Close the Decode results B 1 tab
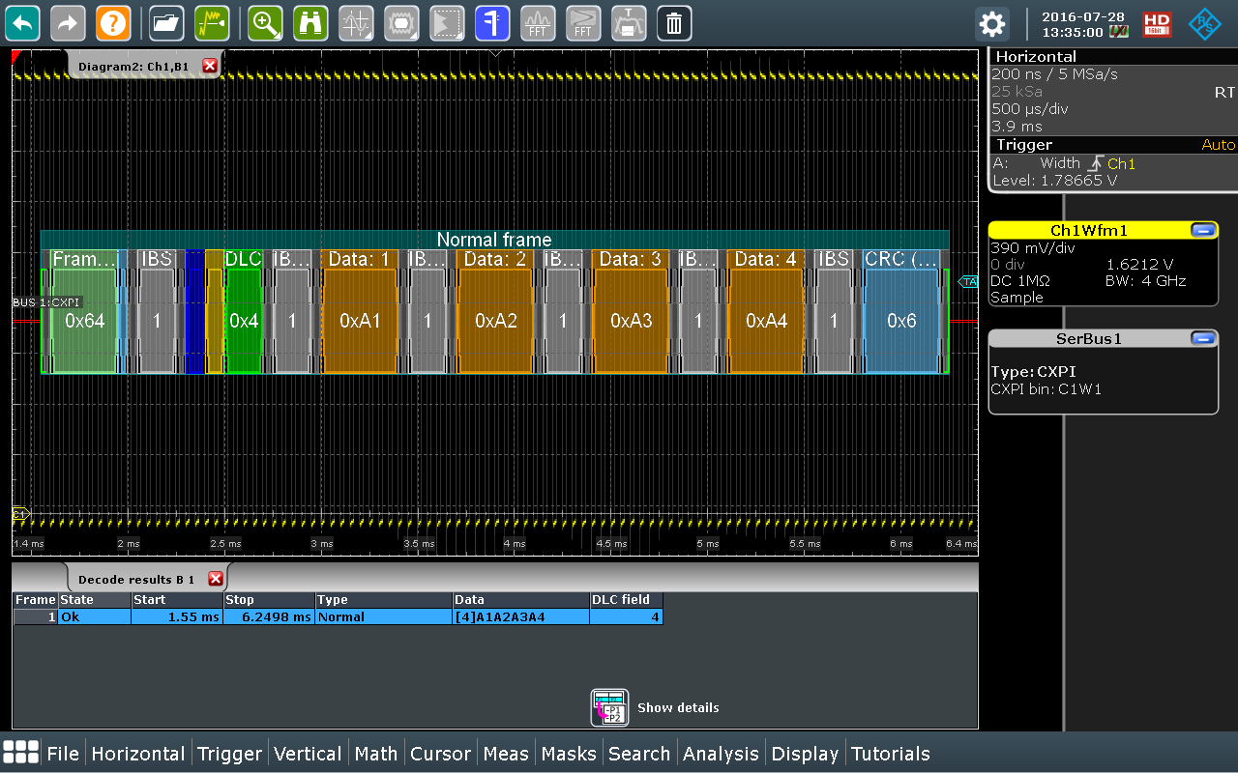Viewport: 1238px width, 773px height. [216, 579]
